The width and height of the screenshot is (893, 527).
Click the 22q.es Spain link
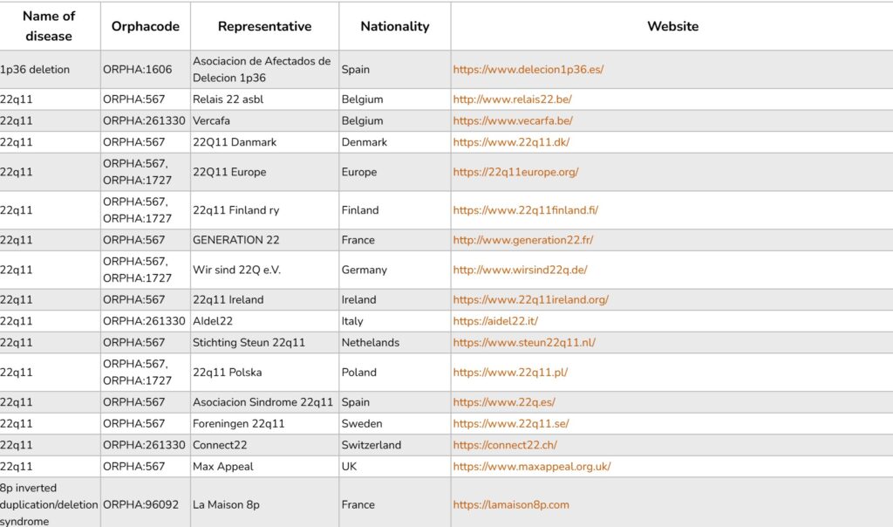pyautogui.click(x=504, y=402)
